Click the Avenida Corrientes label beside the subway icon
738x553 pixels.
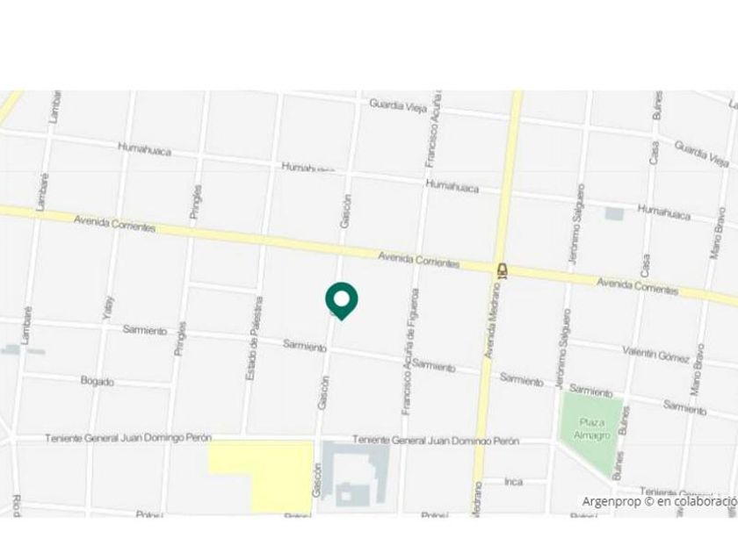point(418,260)
